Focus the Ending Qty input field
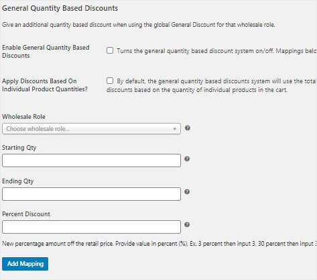Image resolution: width=317 pixels, height=280 pixels. [91, 194]
